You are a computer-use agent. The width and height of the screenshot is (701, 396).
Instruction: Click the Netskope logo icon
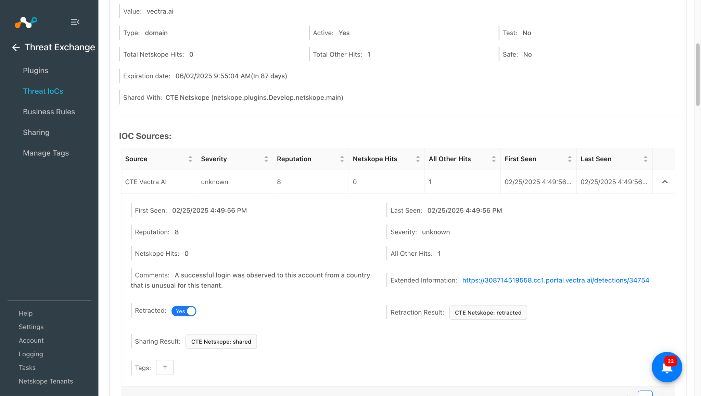26,23
